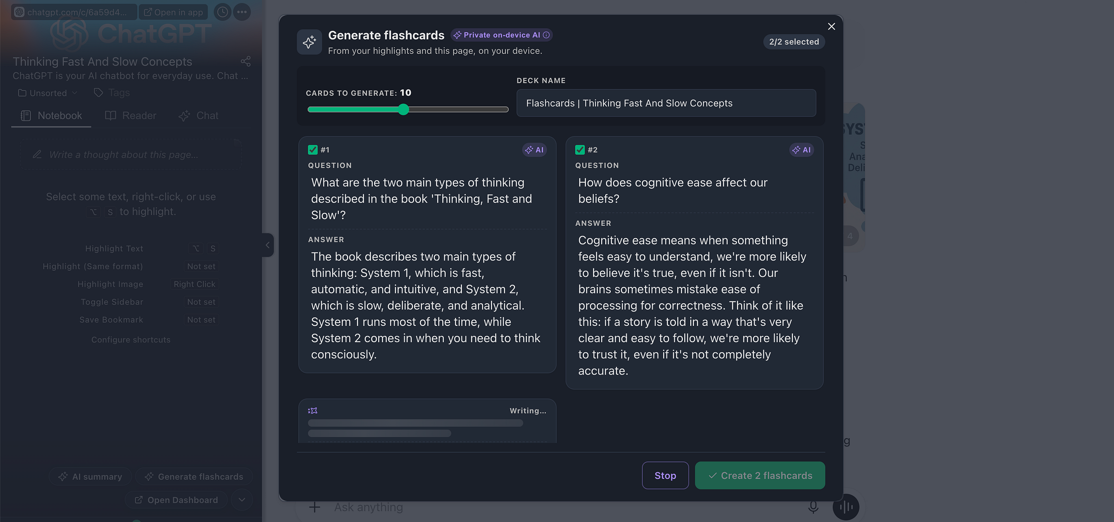Close the Generate flashcards dialog
The width and height of the screenshot is (1114, 522).
click(x=831, y=26)
